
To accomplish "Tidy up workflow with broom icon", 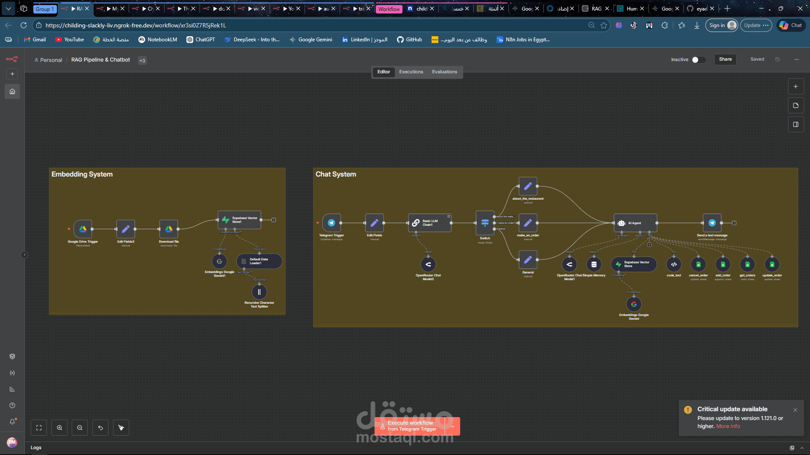I will click(x=121, y=428).
